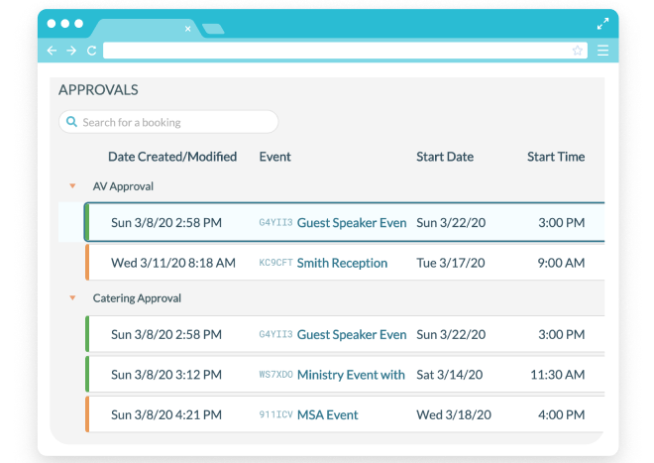Open the MSA Event booking link
654x463 pixels.
click(x=327, y=415)
